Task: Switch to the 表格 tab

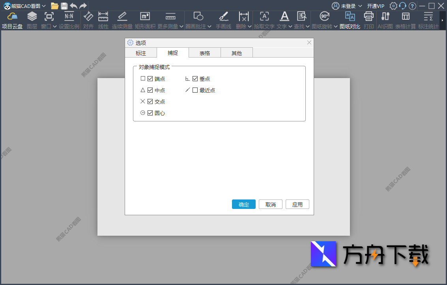Action: pyautogui.click(x=204, y=52)
